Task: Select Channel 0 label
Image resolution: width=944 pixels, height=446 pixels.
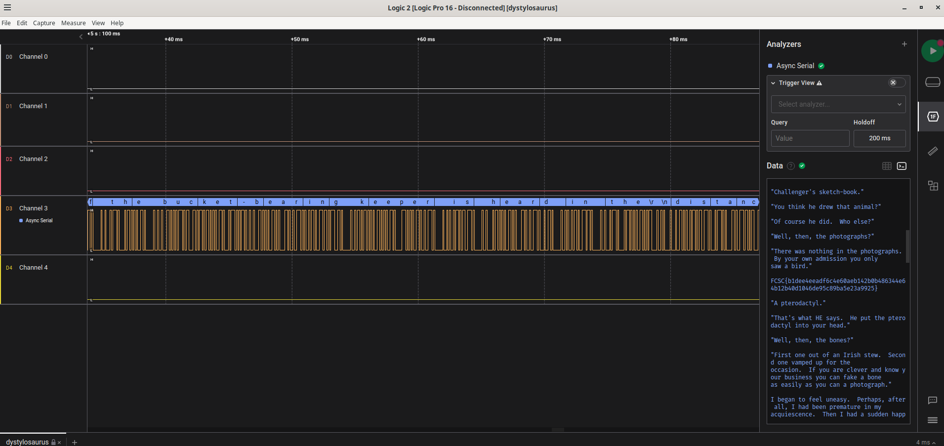Action: pyautogui.click(x=34, y=57)
